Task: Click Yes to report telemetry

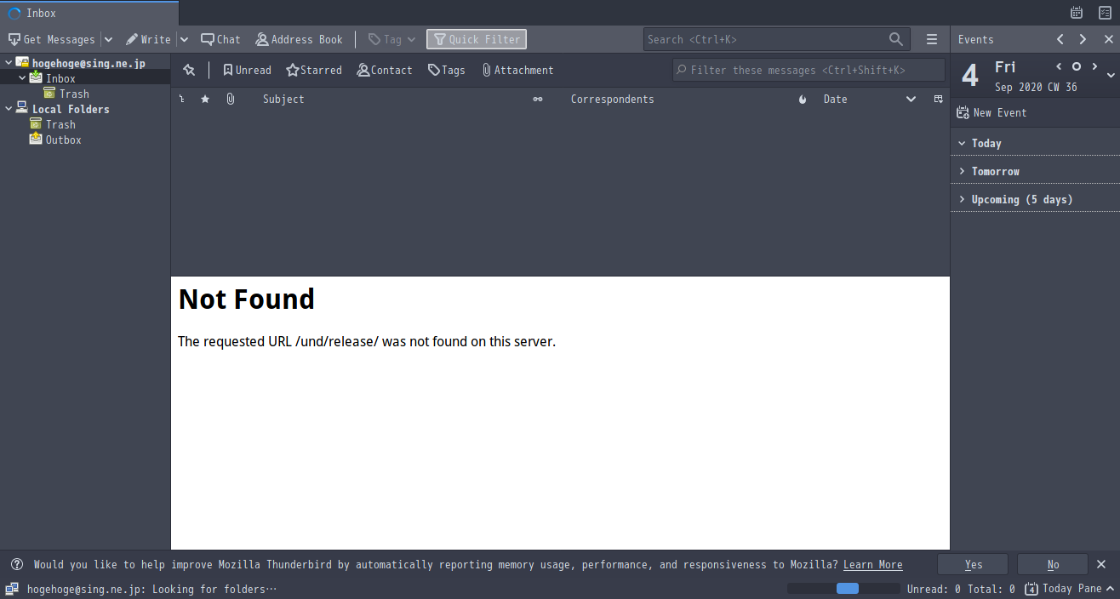Action: coord(973,564)
